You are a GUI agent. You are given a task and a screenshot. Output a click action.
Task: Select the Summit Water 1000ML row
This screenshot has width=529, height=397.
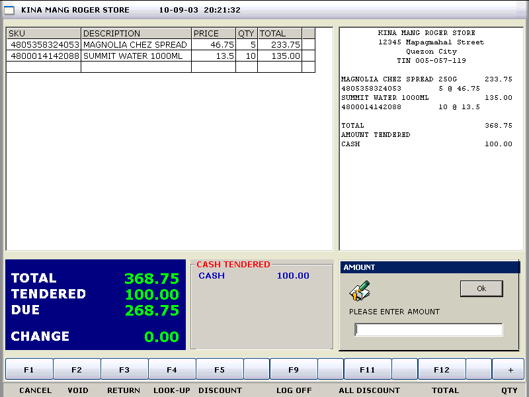coord(136,56)
